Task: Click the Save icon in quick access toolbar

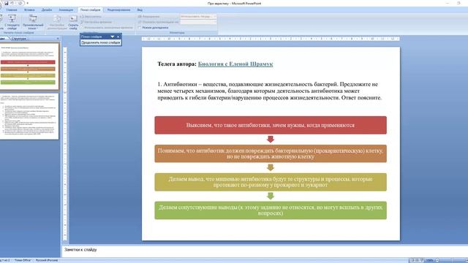Action: pyautogui.click(x=6, y=3)
